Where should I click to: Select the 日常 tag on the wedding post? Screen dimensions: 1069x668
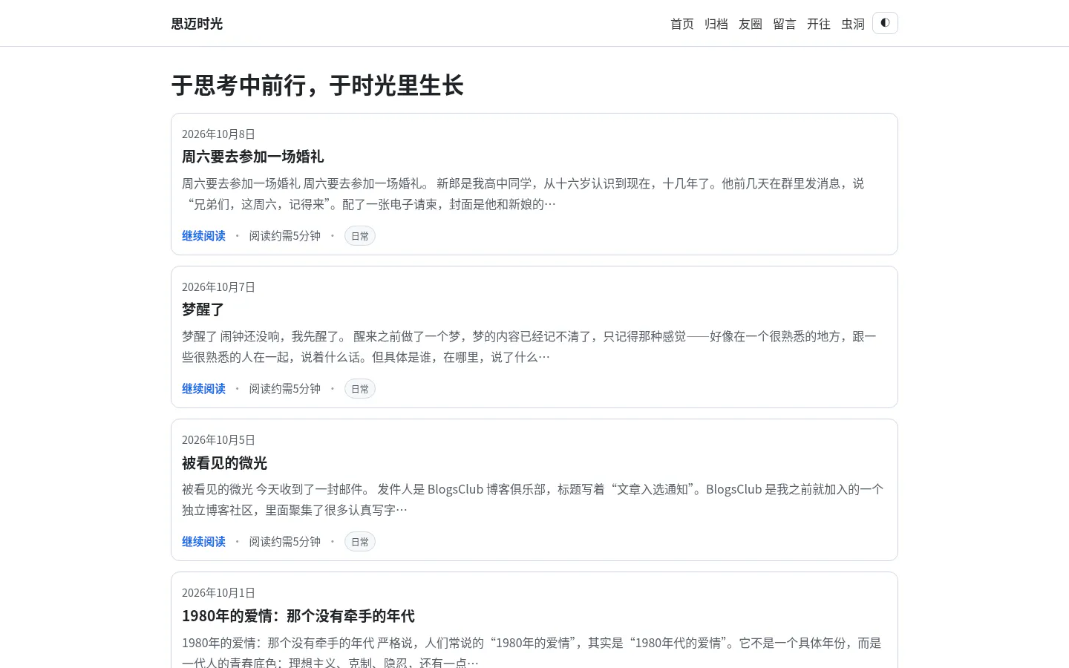pos(360,236)
